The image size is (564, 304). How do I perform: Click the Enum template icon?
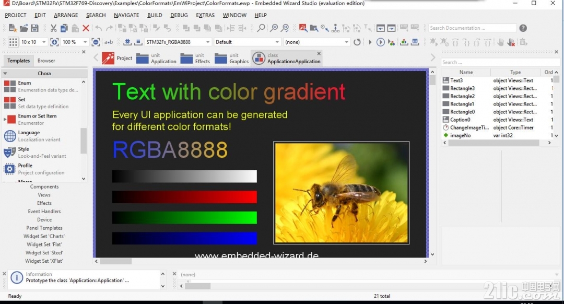(10, 86)
